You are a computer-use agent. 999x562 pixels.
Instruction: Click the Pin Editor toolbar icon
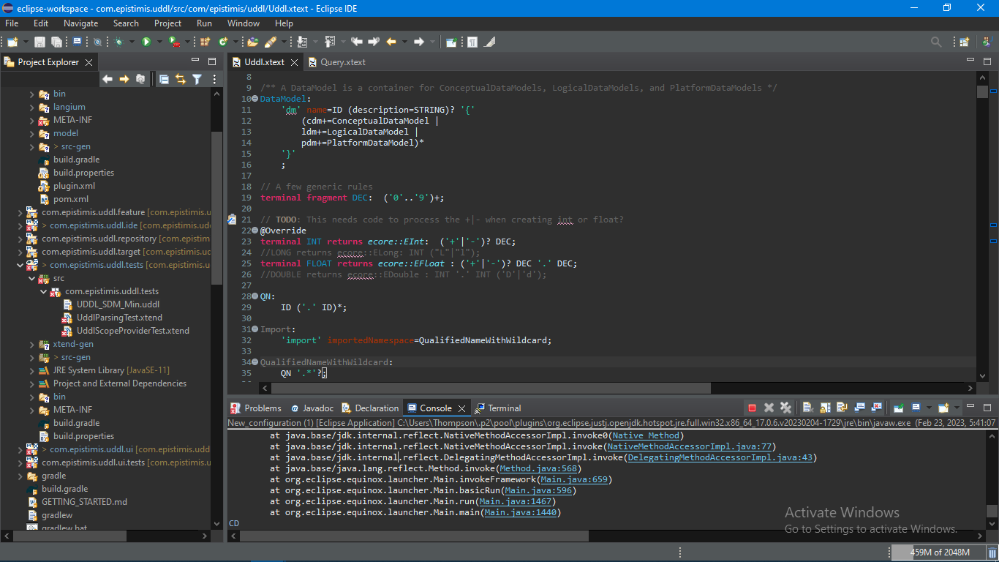pos(451,42)
